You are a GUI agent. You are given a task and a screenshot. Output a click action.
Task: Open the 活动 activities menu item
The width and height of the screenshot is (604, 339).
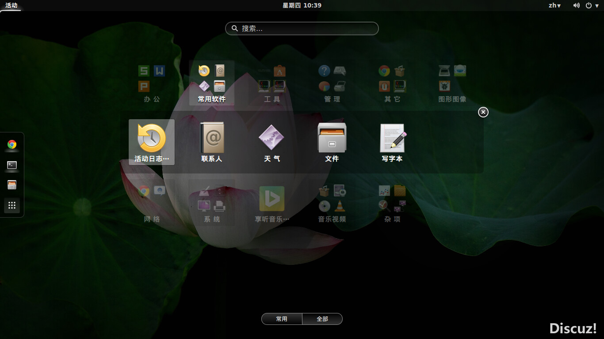(11, 5)
